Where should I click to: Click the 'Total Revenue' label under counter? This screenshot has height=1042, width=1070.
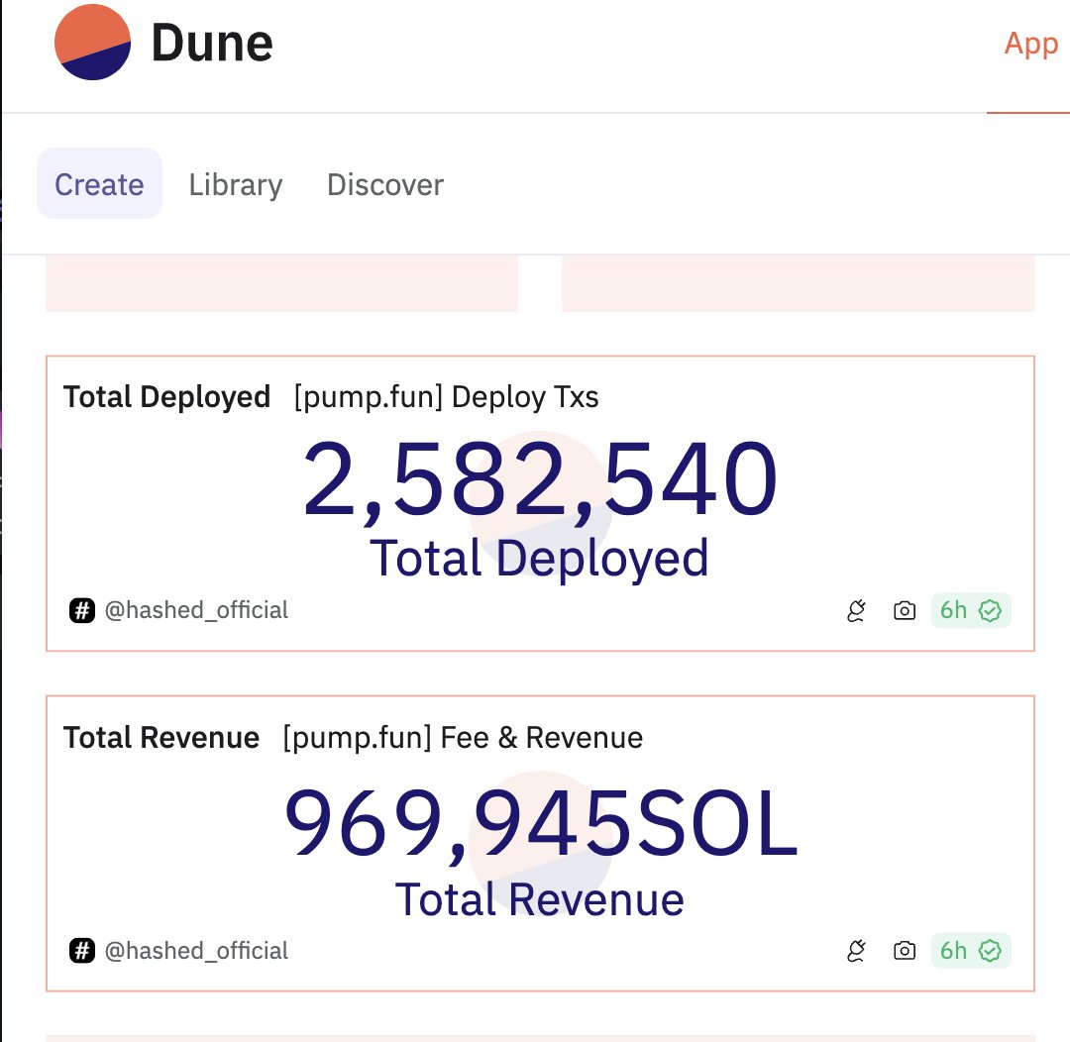(x=540, y=899)
